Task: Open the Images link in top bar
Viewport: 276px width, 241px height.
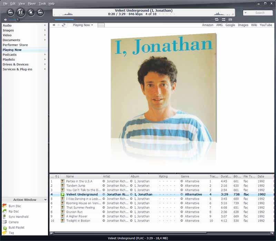Action: pos(243,25)
